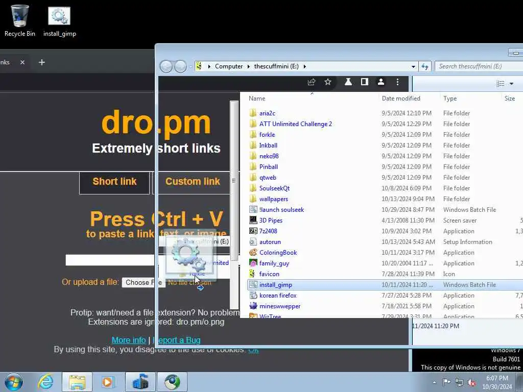Select the aria2c folder

pos(268,113)
